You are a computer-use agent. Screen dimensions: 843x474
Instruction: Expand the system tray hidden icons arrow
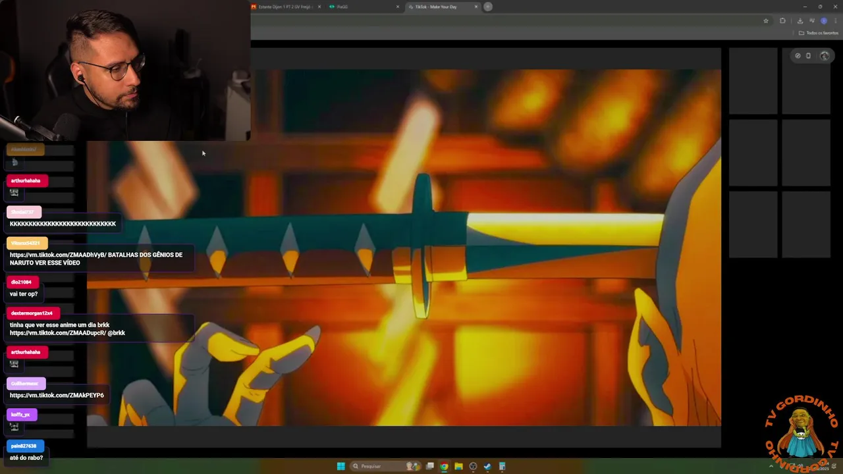point(771,466)
